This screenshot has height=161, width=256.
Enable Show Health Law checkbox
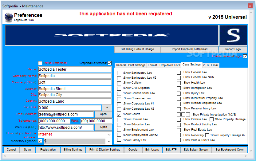tap(179, 83)
